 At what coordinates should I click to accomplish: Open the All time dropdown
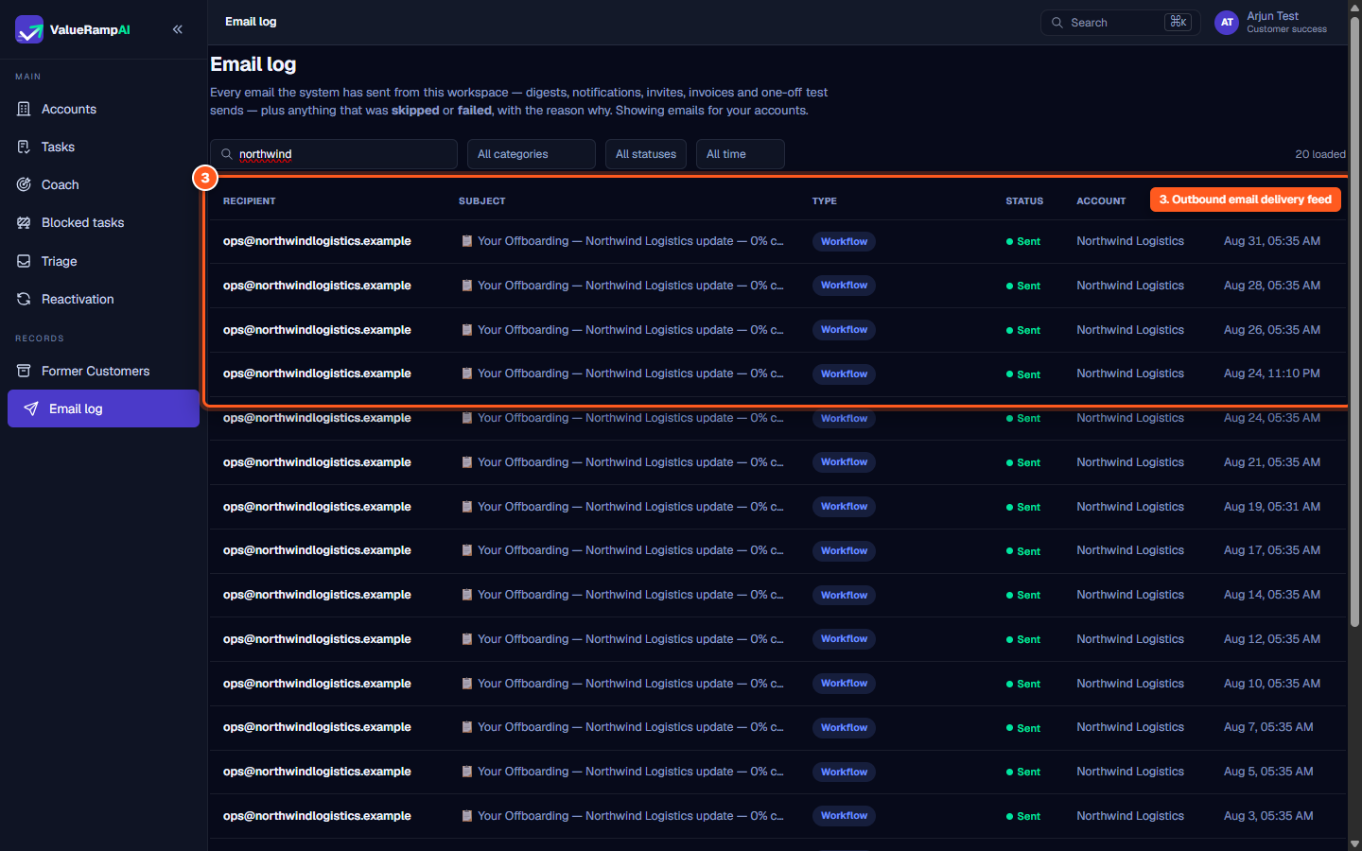pos(741,154)
